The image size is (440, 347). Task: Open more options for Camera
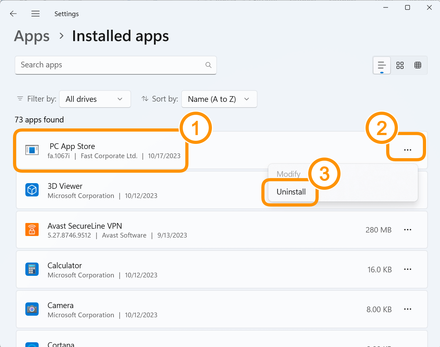(x=408, y=309)
